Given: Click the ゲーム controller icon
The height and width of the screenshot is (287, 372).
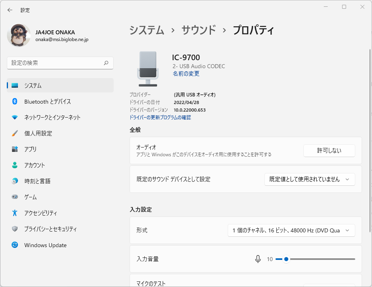Looking at the screenshot, I should (15, 197).
